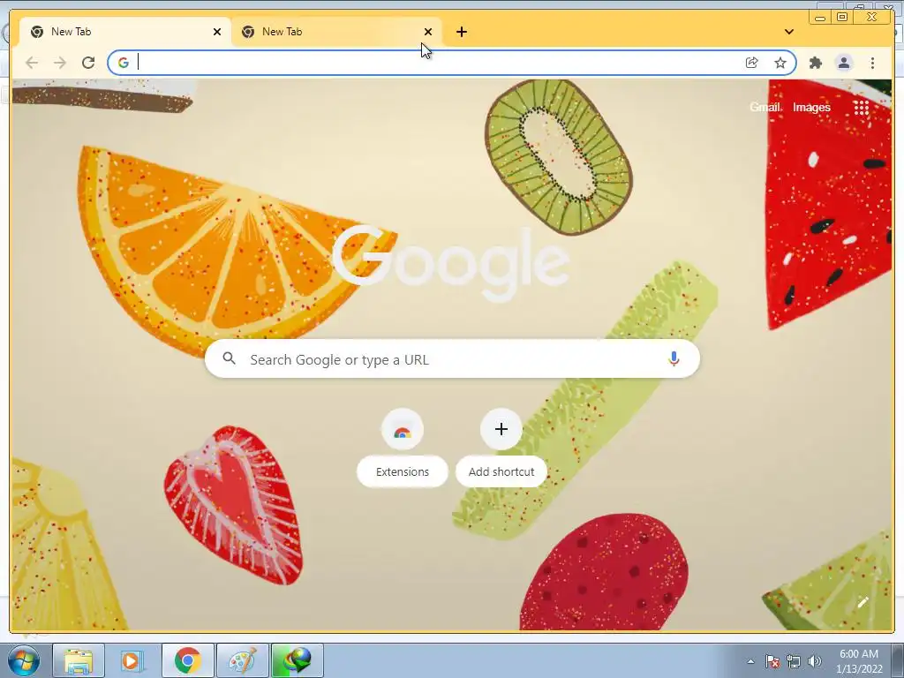Close the first New Tab
Screen dimensions: 904x678
(x=217, y=32)
